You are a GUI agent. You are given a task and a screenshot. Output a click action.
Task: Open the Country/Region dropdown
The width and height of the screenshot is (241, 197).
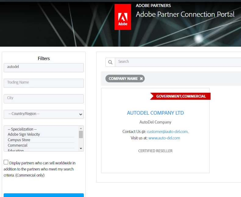44,114
